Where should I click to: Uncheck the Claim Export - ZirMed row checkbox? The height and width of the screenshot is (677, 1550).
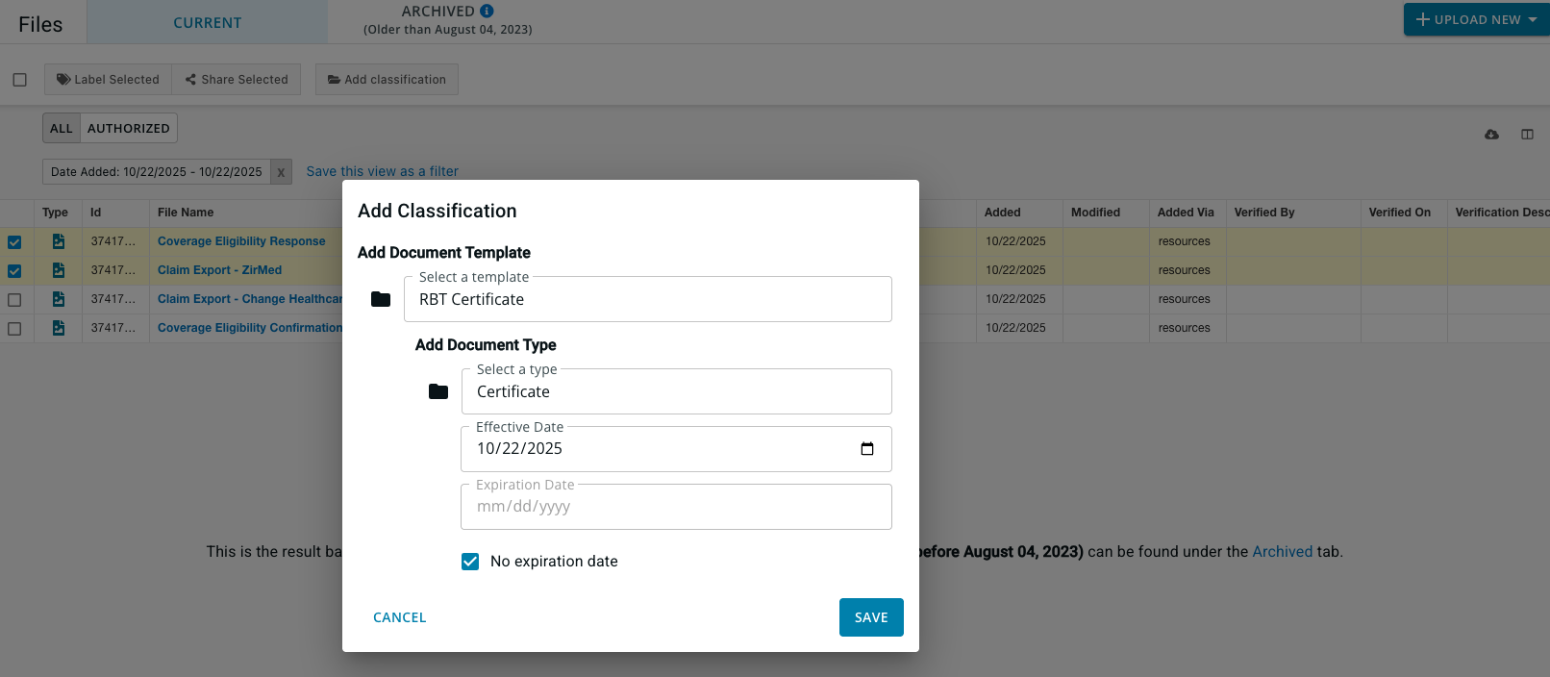pos(14,271)
